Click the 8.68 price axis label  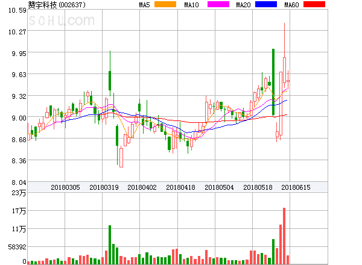[x=19, y=139]
